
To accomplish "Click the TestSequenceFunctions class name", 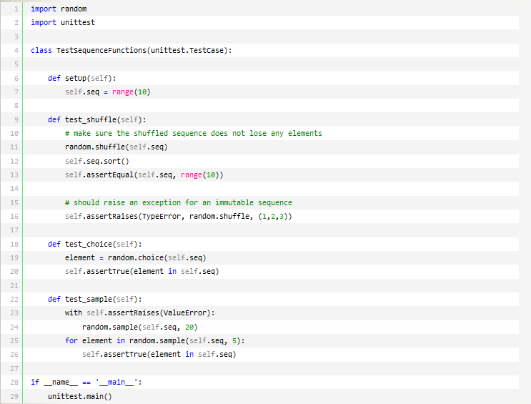I will point(101,50).
